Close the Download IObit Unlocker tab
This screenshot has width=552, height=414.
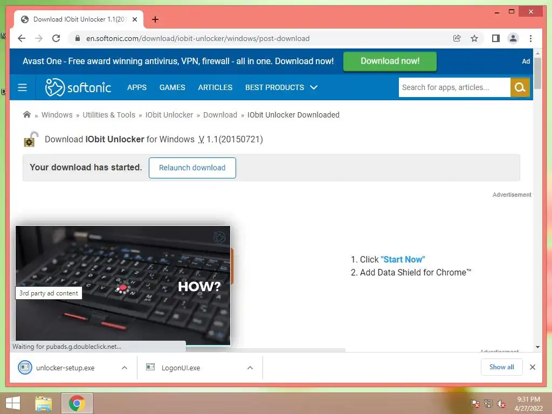(x=134, y=19)
